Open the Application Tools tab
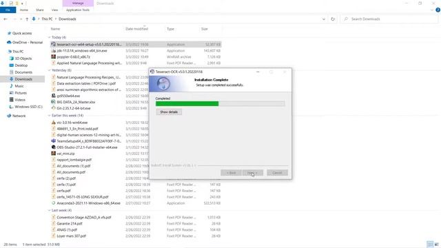This screenshot has width=441, height=248. [78, 10]
